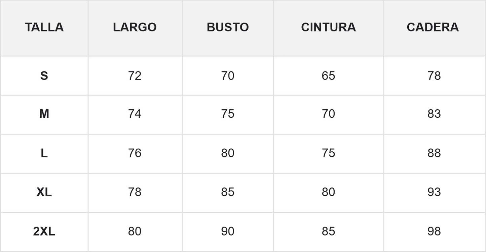Screen dimensions: 486x252
Task: Select the size 2XL row label
Action: pos(44,232)
